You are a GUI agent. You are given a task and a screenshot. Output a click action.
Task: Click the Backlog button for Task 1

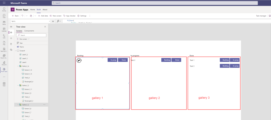point(224,60)
